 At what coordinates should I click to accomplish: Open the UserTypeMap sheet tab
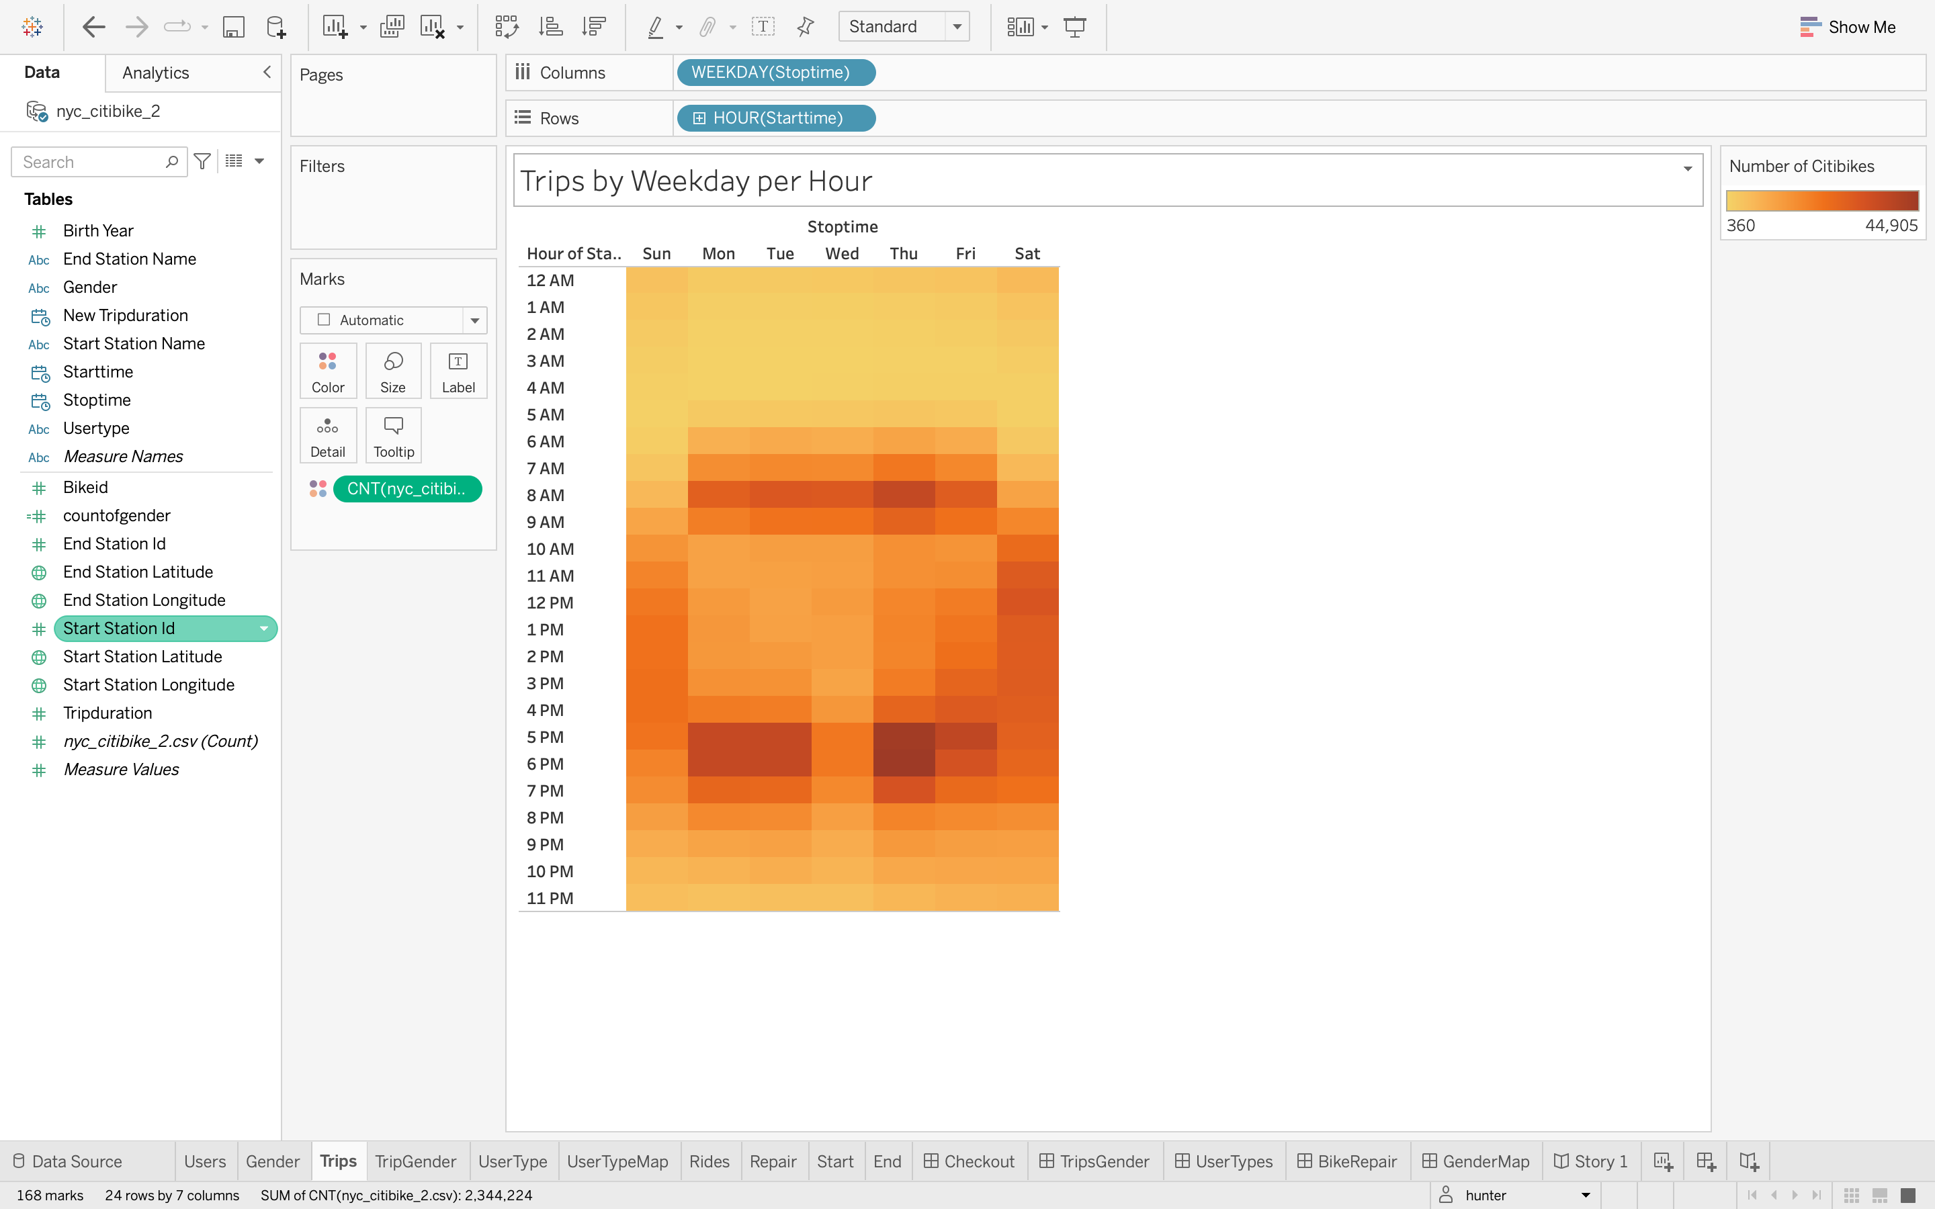[617, 1160]
